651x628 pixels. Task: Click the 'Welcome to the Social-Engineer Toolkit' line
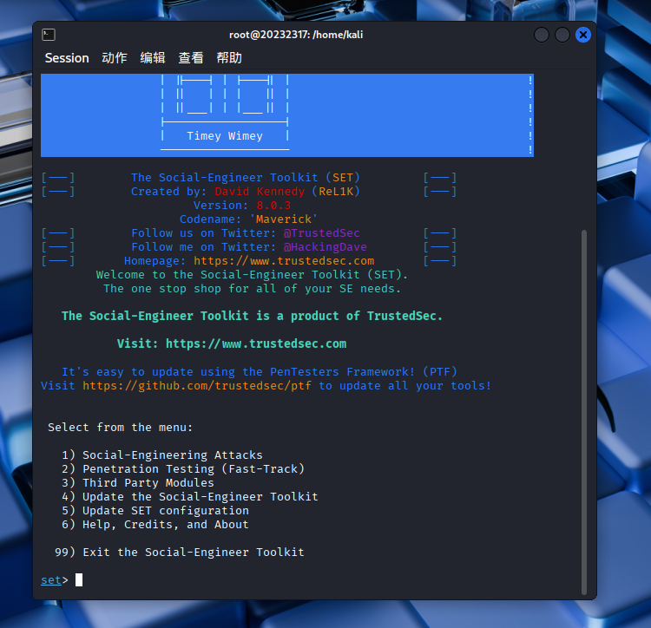(x=252, y=275)
